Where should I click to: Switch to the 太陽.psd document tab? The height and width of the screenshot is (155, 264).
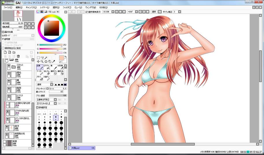[x=82, y=148]
